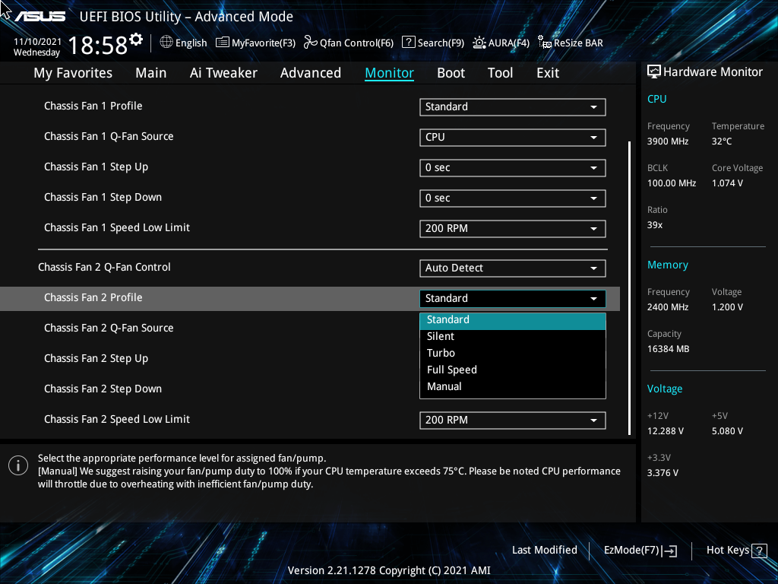Select Chassis Fan 1 Speed Low Limit label

[116, 228]
